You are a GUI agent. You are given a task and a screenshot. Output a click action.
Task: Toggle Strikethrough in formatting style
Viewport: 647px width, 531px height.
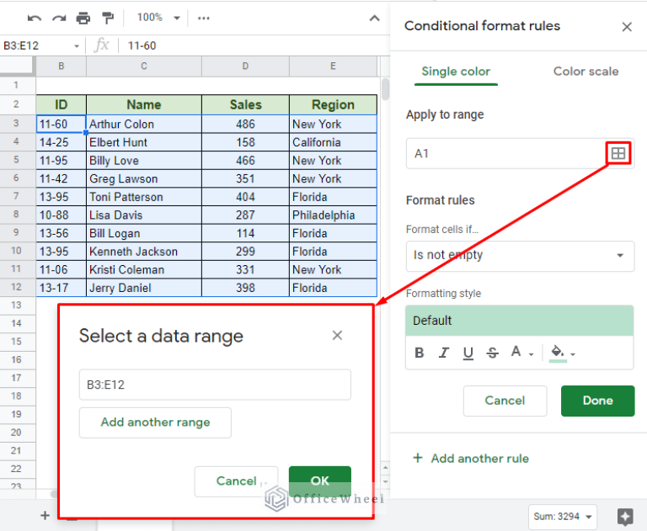pyautogui.click(x=493, y=353)
